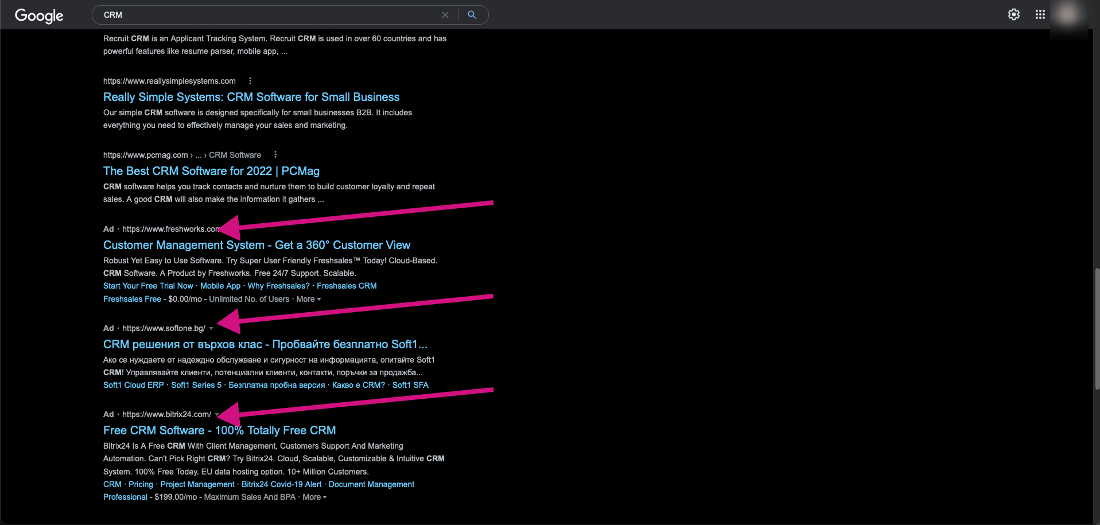This screenshot has width=1100, height=525.
Task: Open three-dot menu beside the PCMag result
Action: point(275,154)
